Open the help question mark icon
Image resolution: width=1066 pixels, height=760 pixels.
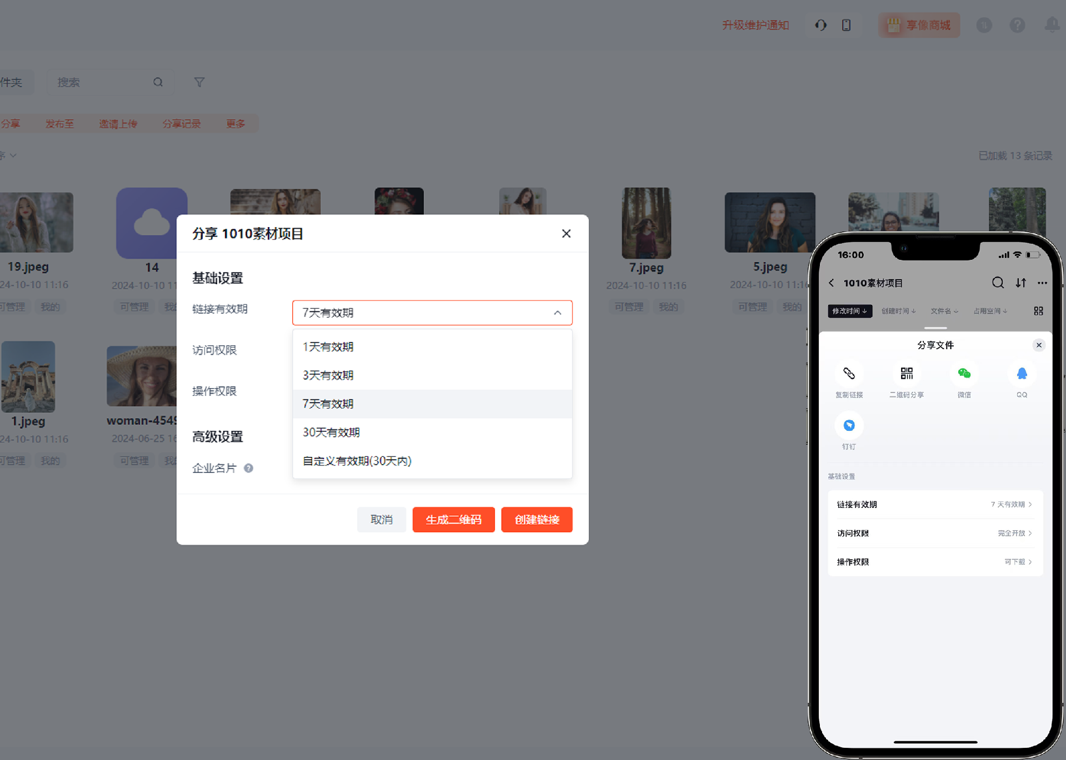[1017, 25]
